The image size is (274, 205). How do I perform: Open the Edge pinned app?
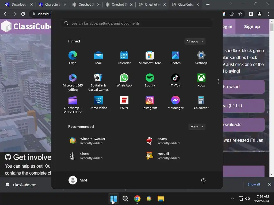click(x=73, y=58)
